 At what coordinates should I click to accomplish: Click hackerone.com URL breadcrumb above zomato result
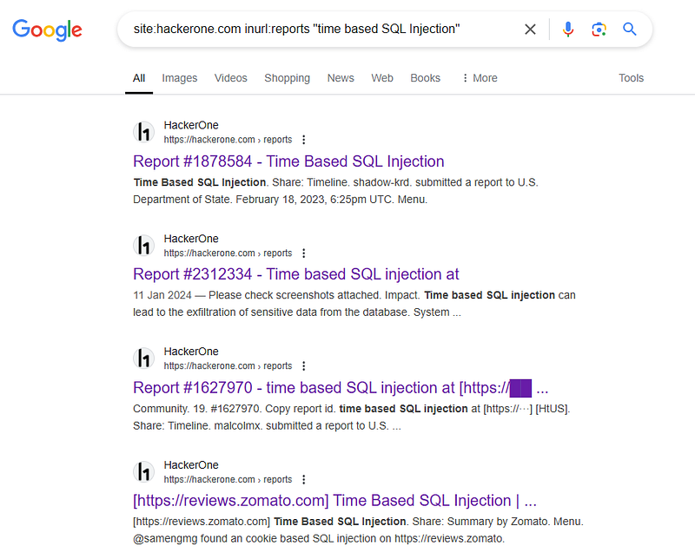pyautogui.click(x=228, y=479)
